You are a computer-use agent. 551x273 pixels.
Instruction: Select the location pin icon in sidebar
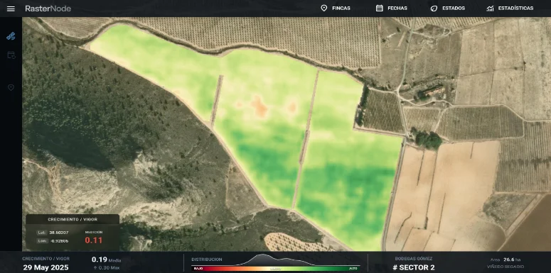pyautogui.click(x=11, y=87)
